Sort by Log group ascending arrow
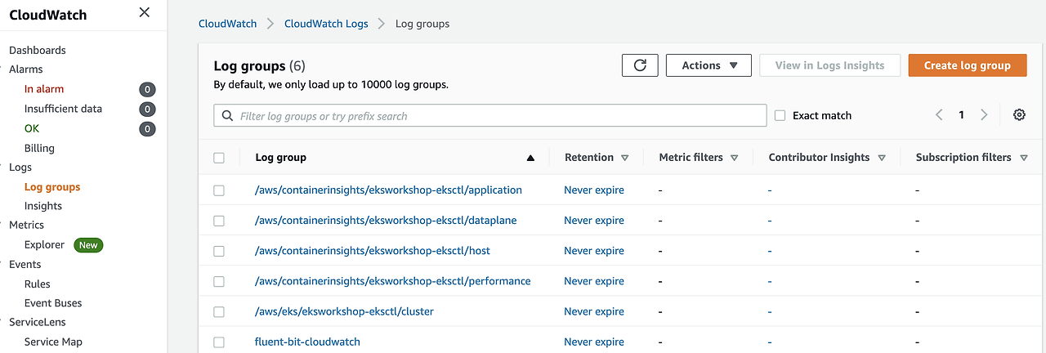This screenshot has width=1046, height=353. tap(530, 158)
